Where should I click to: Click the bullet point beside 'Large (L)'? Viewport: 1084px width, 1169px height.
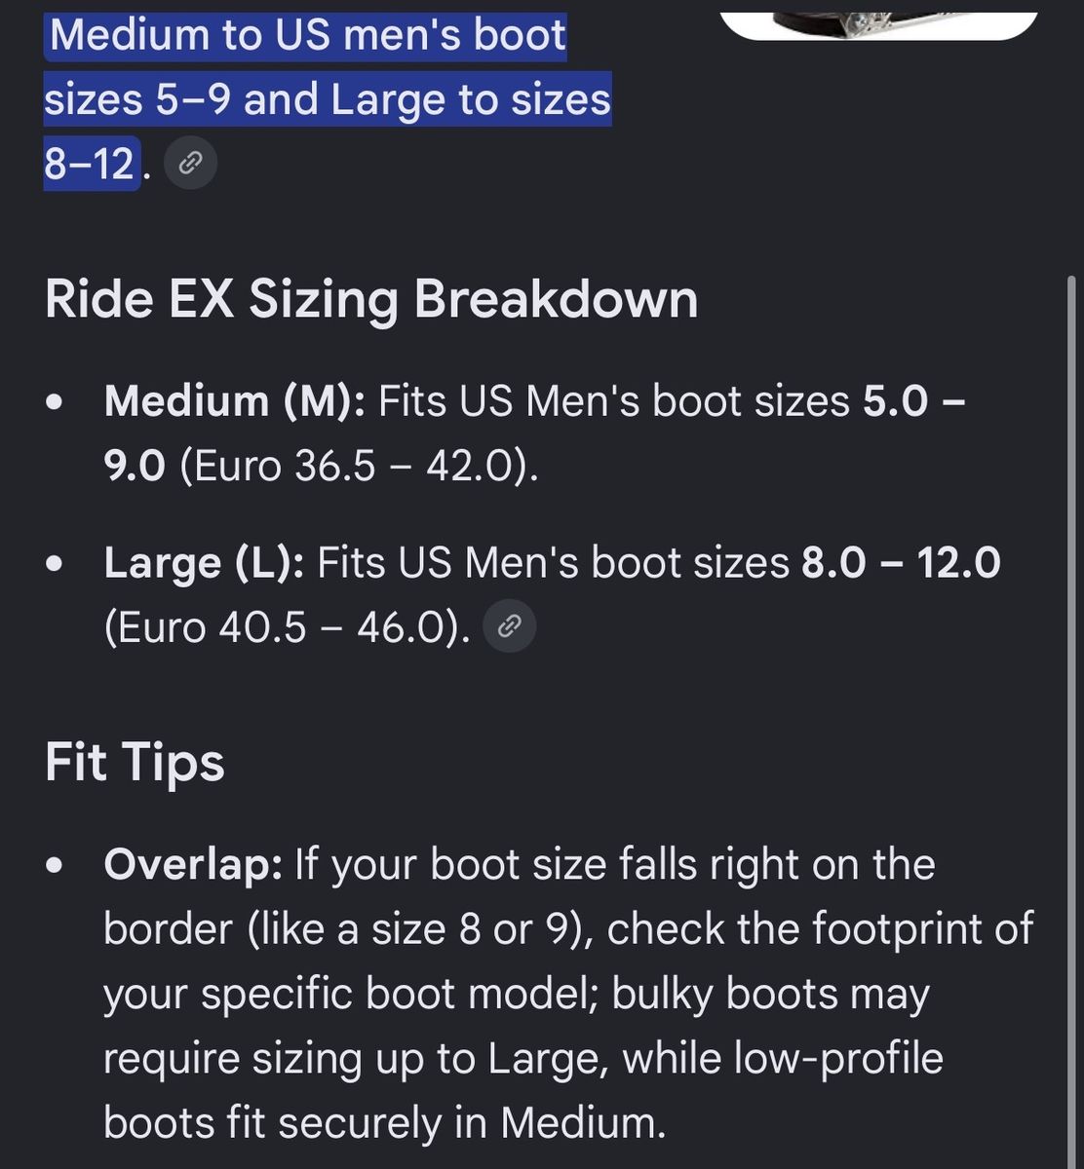56,564
